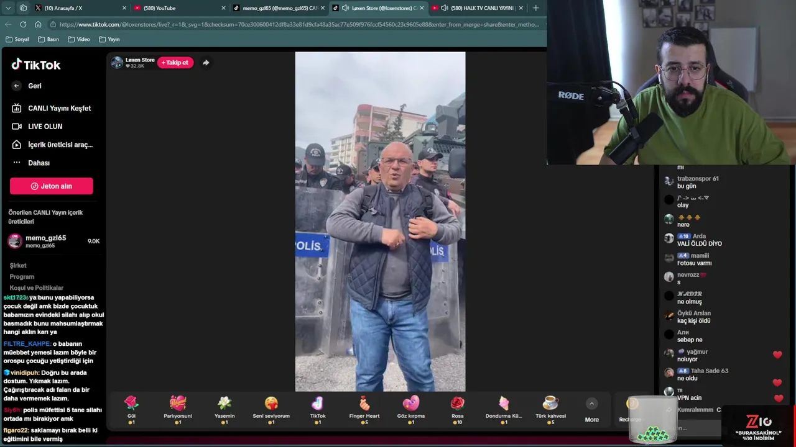The width and height of the screenshot is (796, 447).
Task: Follow Løxen Store with Takip et
Action: (175, 62)
